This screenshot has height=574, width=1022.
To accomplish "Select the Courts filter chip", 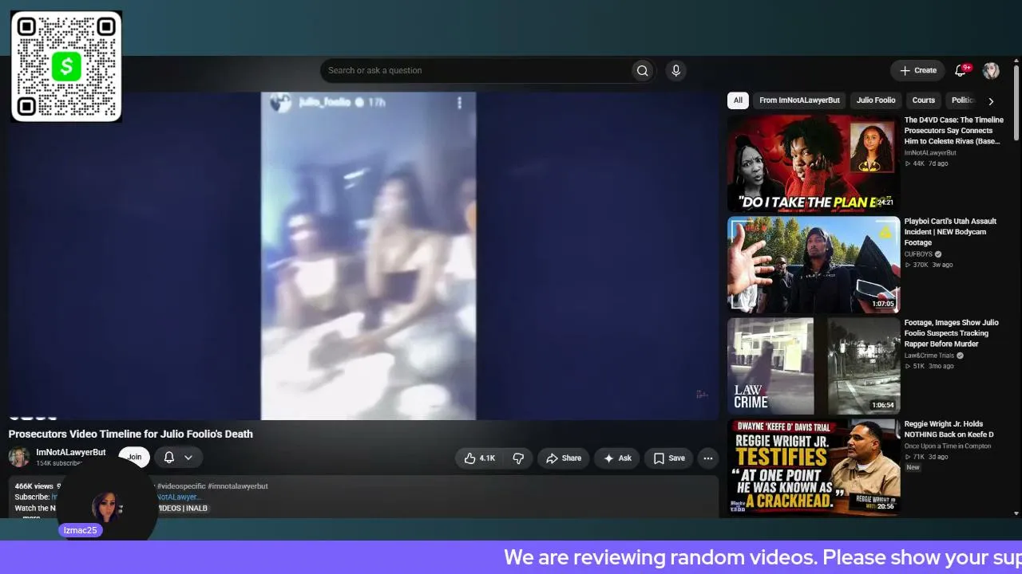I will [x=923, y=100].
